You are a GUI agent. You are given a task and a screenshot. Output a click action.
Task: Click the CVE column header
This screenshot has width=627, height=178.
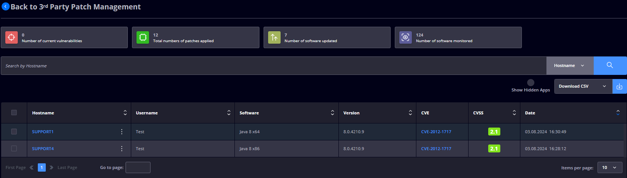point(425,113)
